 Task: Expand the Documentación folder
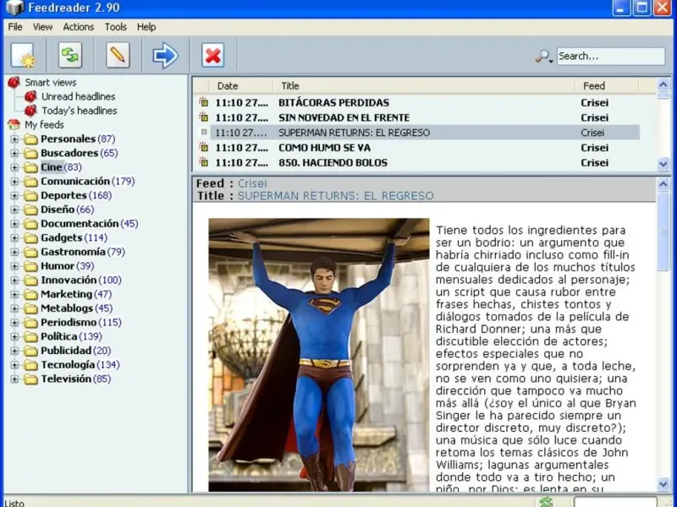tap(14, 224)
